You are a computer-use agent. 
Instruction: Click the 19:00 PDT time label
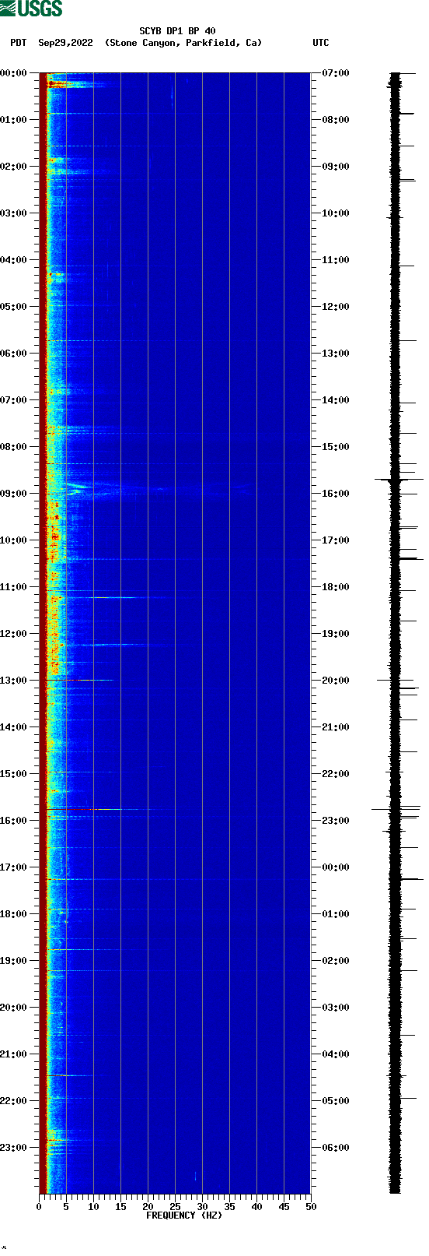14,961
